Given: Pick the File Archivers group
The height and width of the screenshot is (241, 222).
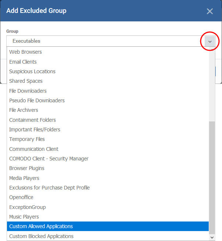Looking at the screenshot, I should (x=108, y=110).
